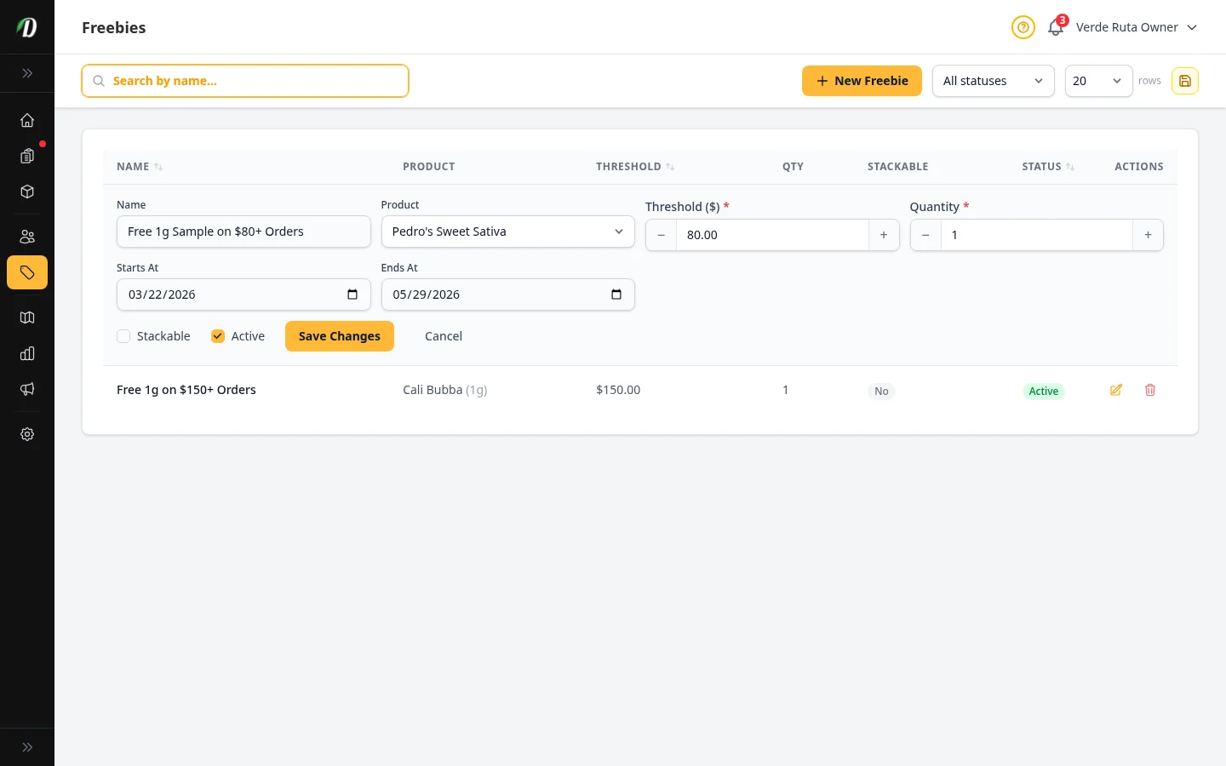Screen dimensions: 1226x766
Task: Cancel editing the freebie
Action: pos(444,336)
